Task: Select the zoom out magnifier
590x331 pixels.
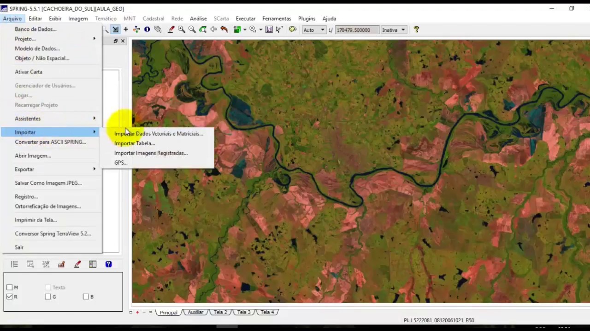Action: tap(192, 29)
